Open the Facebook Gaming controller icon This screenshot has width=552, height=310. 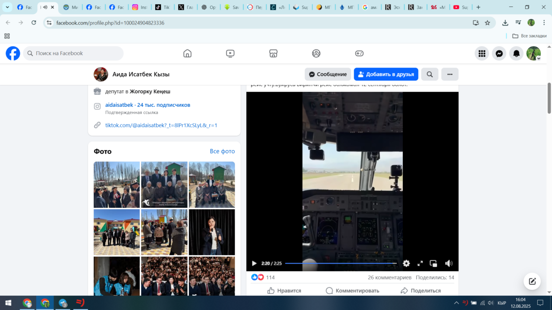359,53
